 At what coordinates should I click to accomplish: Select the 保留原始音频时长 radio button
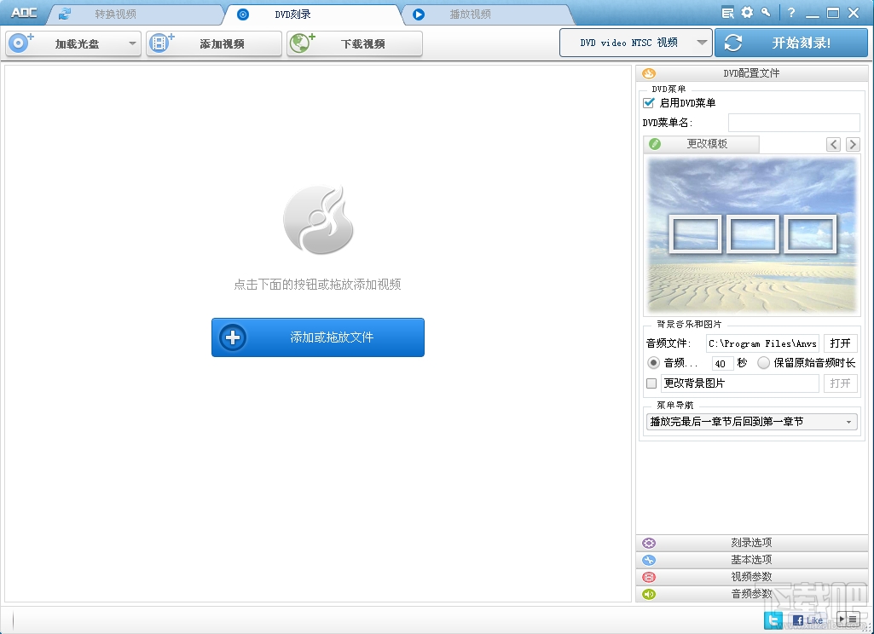(766, 362)
